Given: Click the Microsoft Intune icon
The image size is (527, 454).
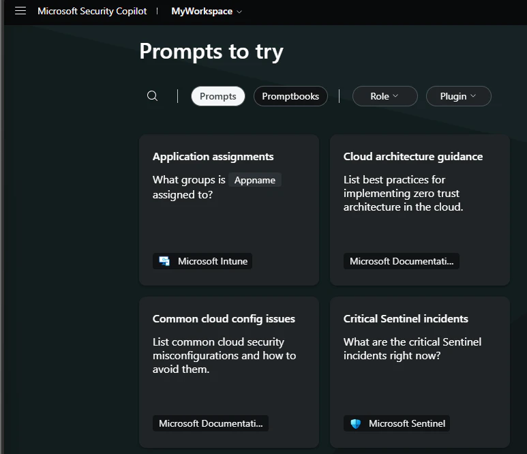Looking at the screenshot, I should [164, 261].
